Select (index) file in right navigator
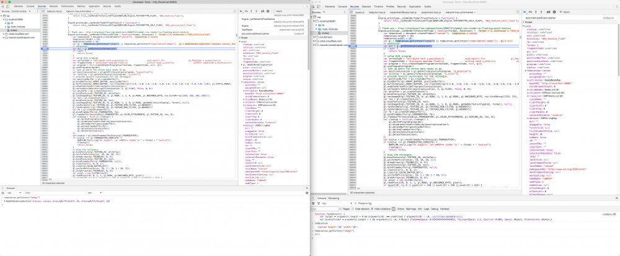 click(x=325, y=33)
